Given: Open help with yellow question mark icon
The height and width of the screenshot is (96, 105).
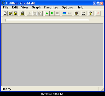Looking at the screenshot, I should [x=91, y=13].
